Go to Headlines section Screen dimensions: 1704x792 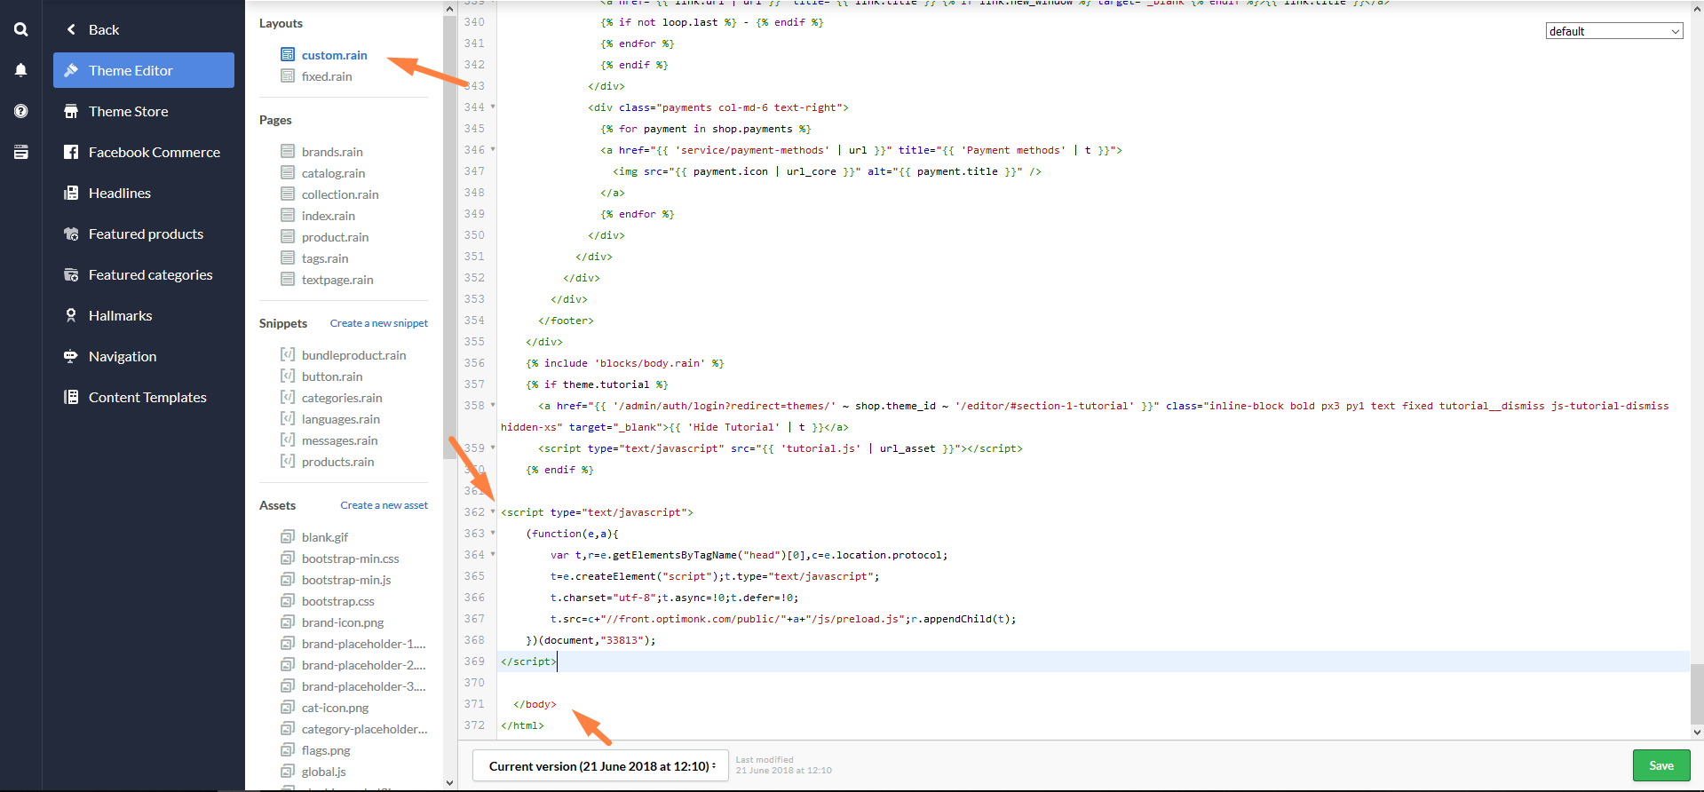click(120, 193)
